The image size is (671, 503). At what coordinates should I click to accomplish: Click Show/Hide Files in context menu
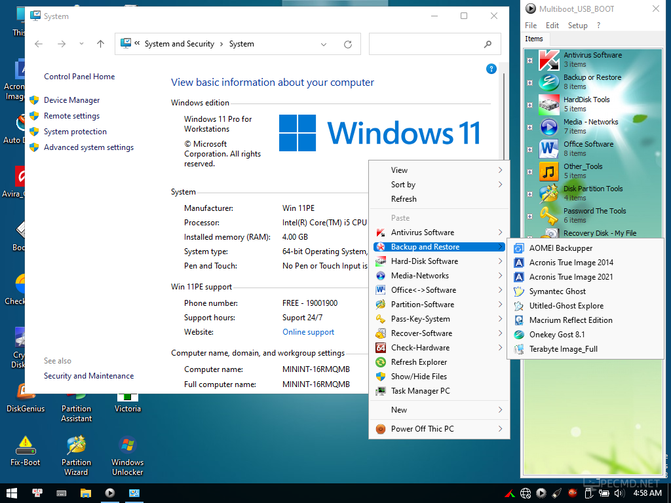439,377
